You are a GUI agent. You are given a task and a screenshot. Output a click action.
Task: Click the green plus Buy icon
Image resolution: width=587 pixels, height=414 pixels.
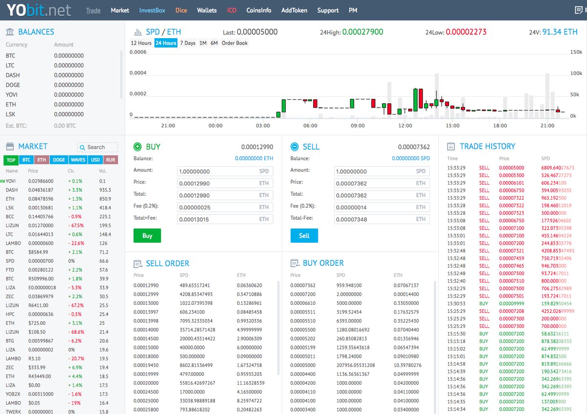click(x=137, y=146)
